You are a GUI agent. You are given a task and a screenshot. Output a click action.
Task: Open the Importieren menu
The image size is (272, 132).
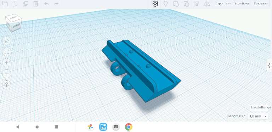click(x=223, y=4)
